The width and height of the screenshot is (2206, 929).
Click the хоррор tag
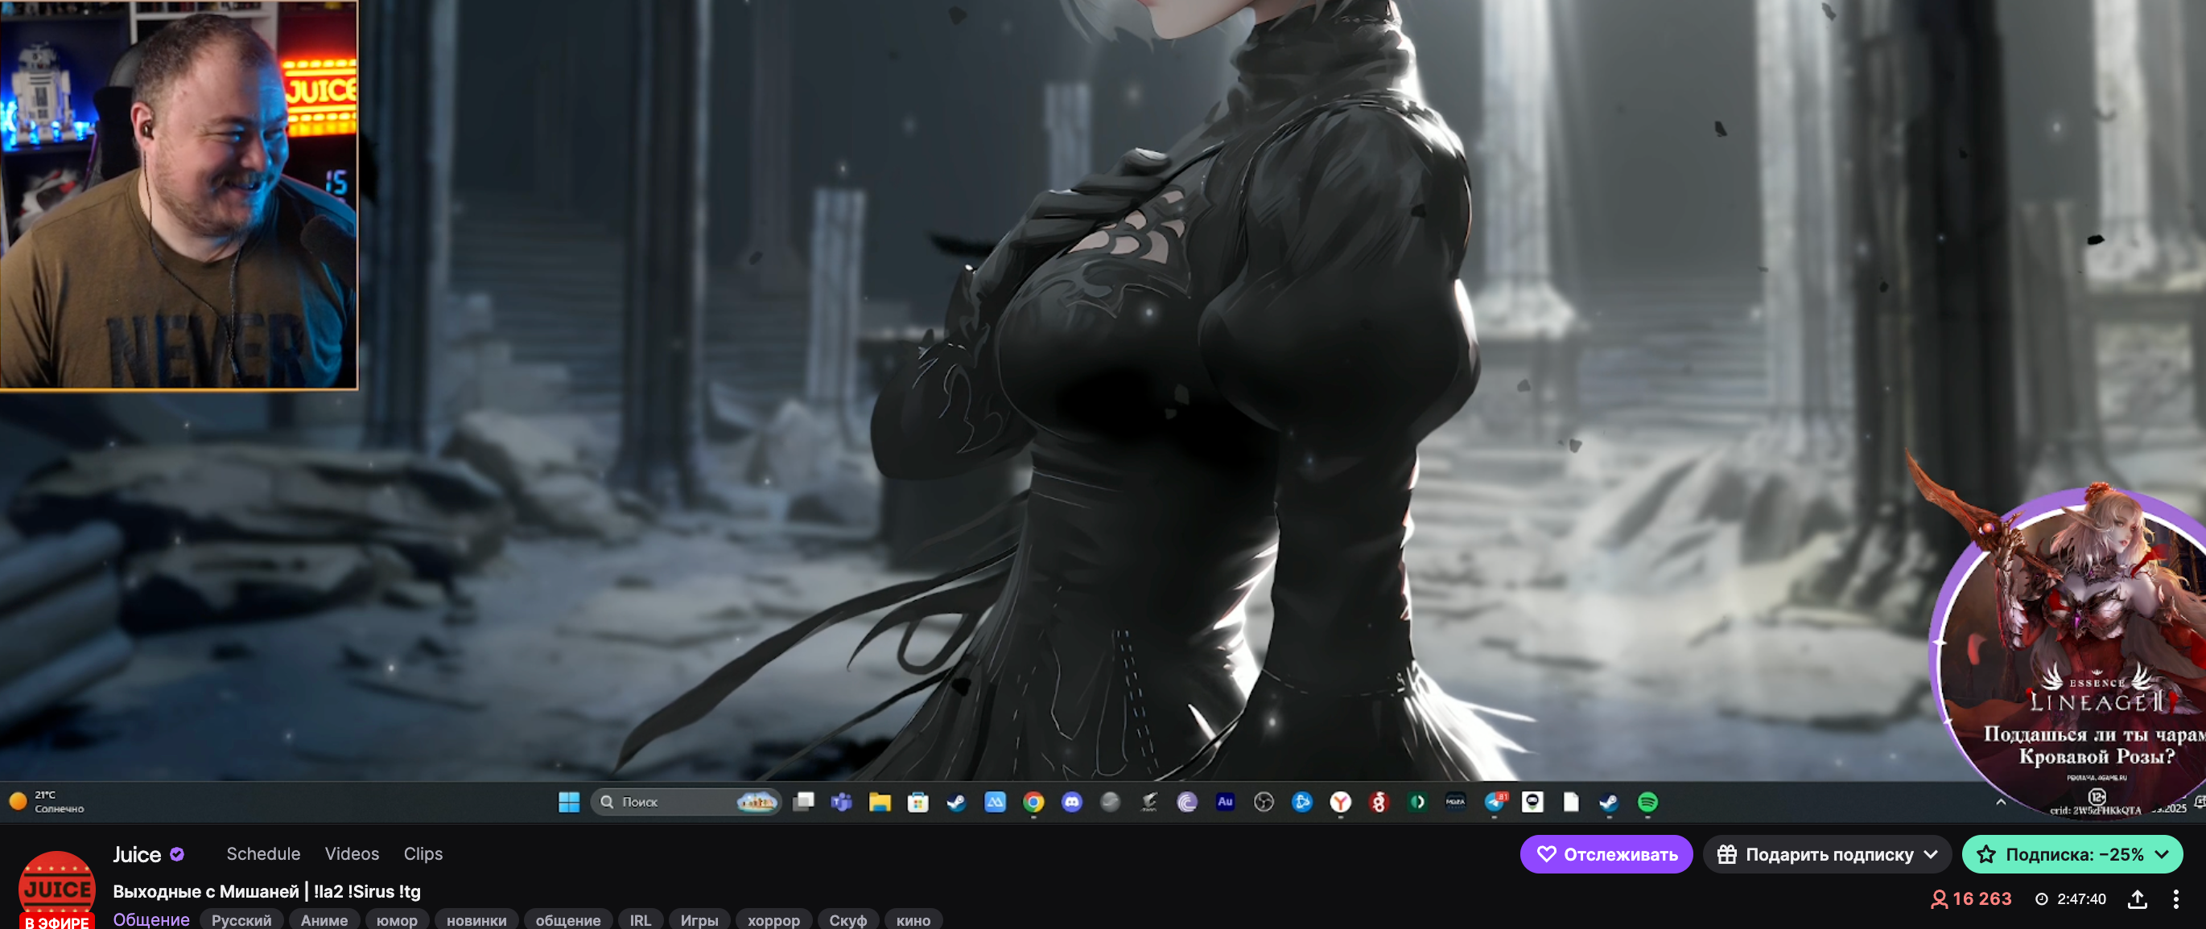tap(773, 920)
